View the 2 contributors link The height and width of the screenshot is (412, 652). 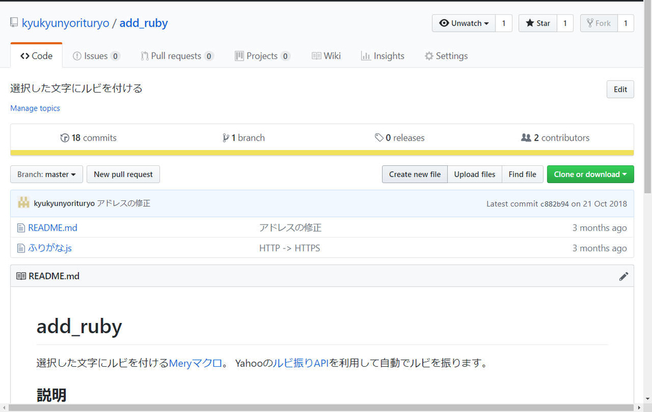pos(555,138)
